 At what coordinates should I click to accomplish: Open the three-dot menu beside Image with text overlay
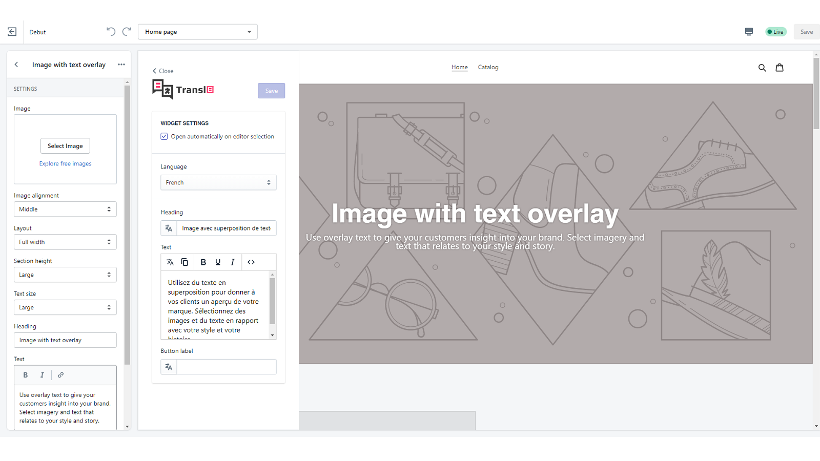point(121,64)
